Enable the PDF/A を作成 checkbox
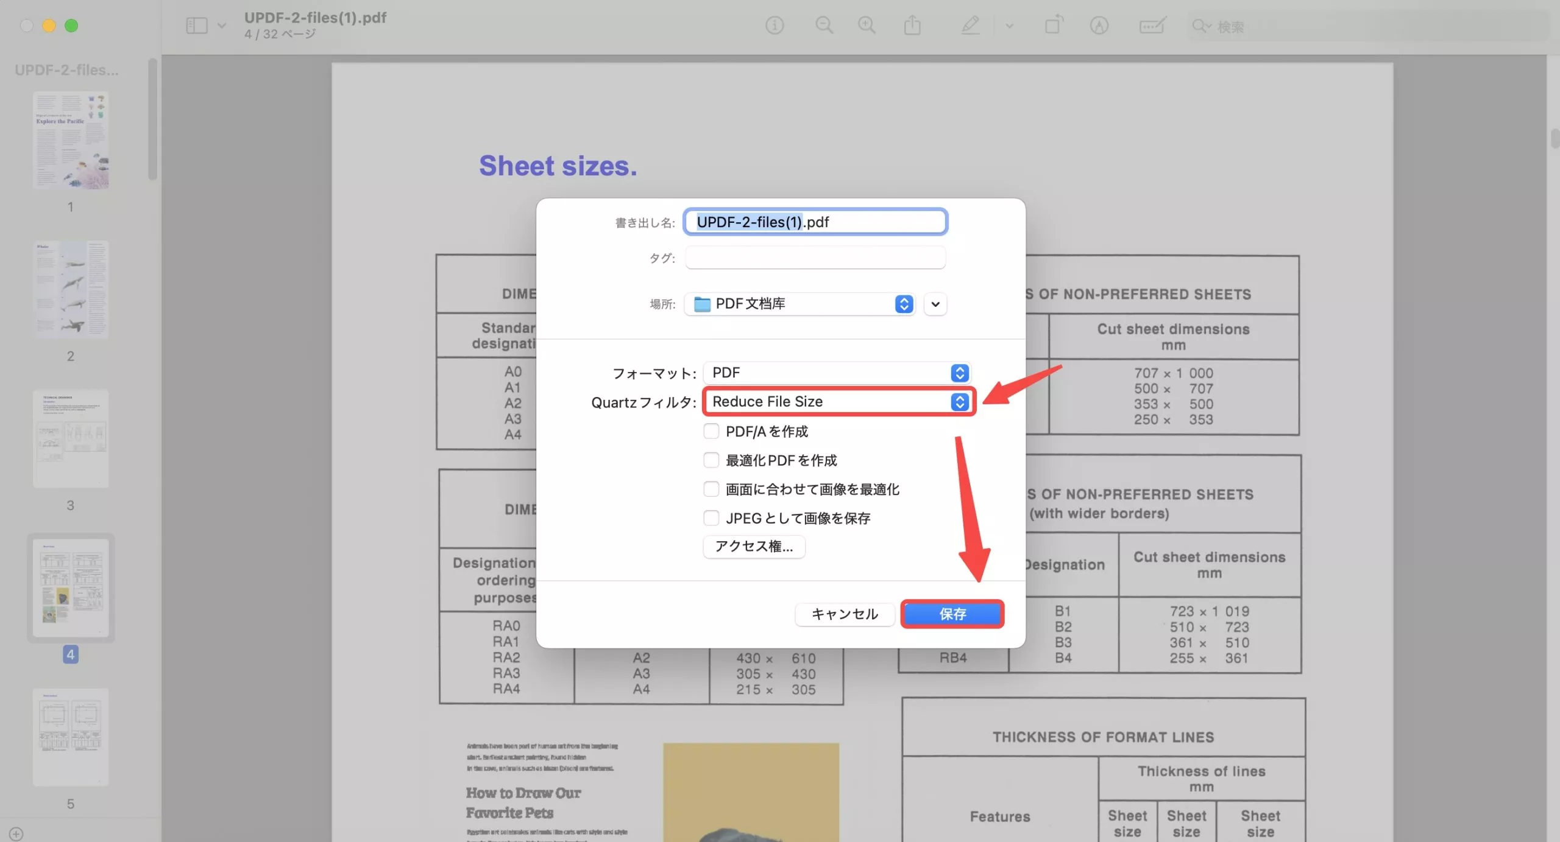1560x842 pixels. [711, 430]
